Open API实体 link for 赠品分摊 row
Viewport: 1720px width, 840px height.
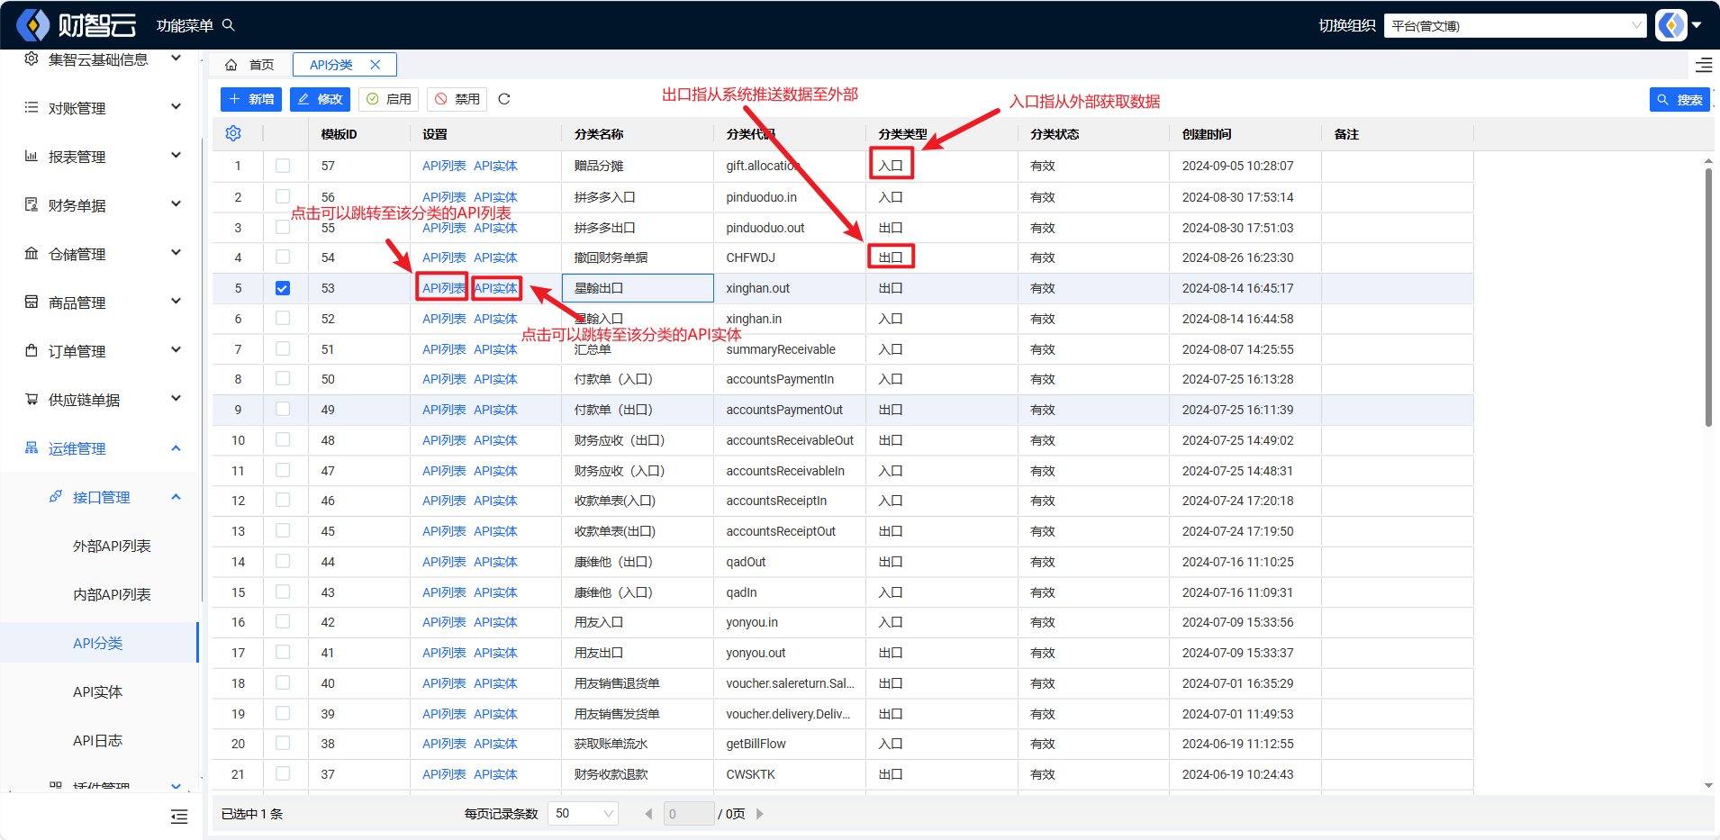pyautogui.click(x=495, y=166)
